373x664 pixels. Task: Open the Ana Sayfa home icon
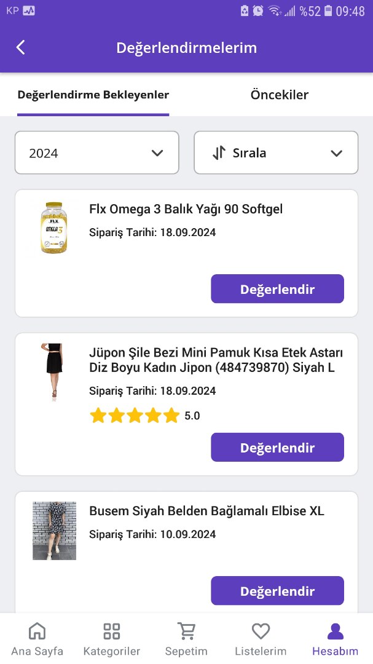(37, 631)
